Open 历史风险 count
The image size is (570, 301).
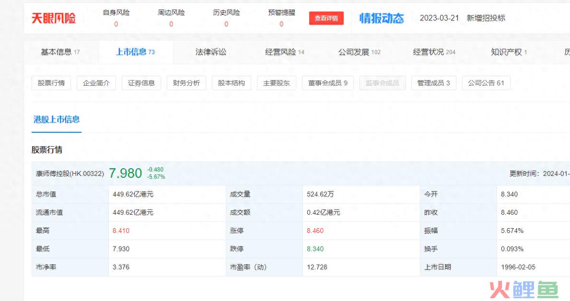point(226,24)
